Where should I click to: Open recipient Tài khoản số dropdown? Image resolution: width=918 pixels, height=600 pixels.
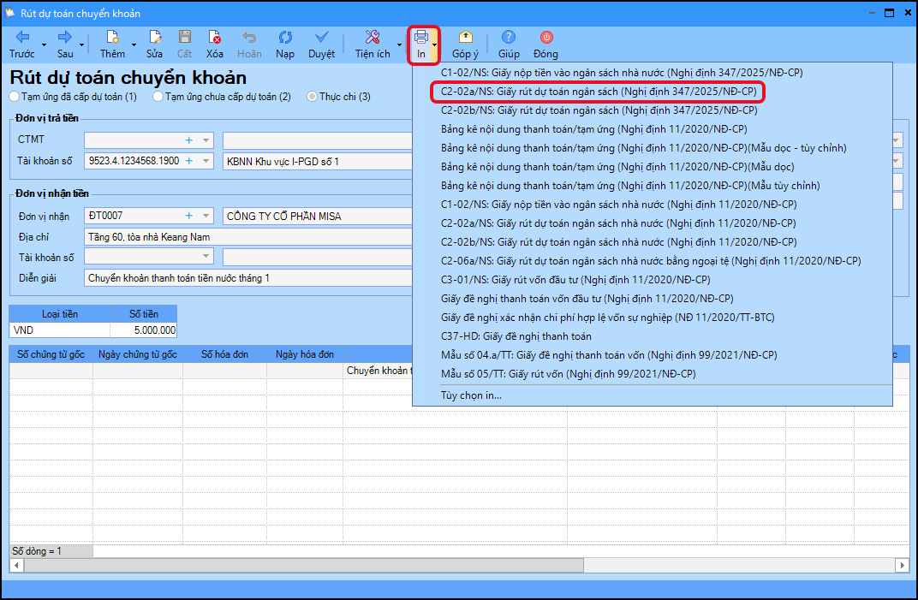[206, 257]
